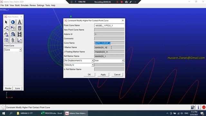Open Windows taskbar search

coord(11,113)
